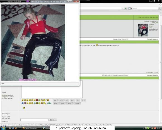This screenshot has width=162, height=130.
Task: Click the green Go arrow beside address bar
Action: (x=126, y=8)
